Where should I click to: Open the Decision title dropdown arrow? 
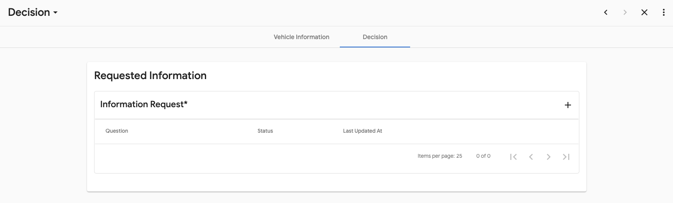(x=55, y=13)
